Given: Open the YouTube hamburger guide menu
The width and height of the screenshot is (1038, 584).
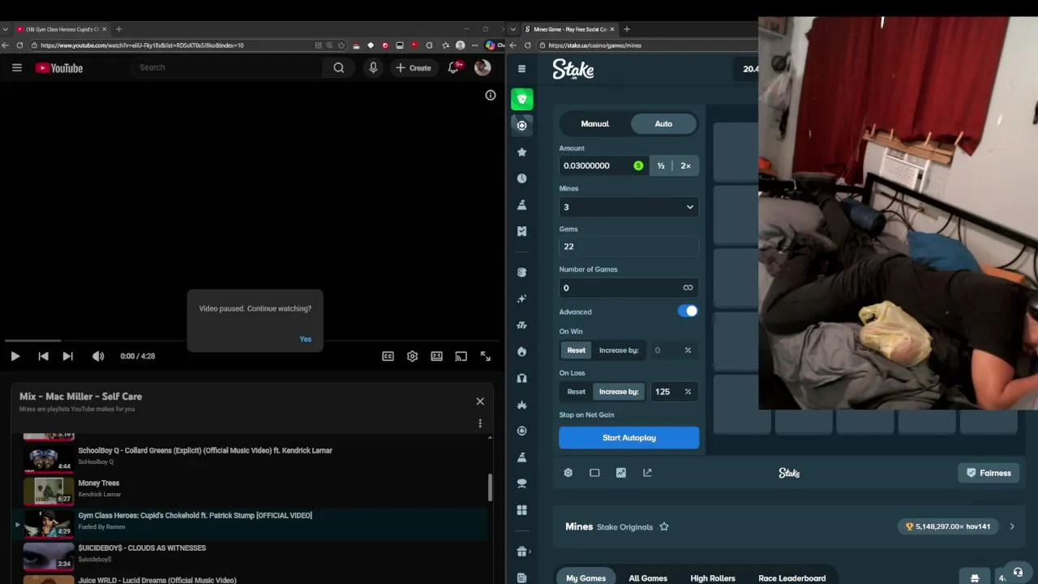Looking at the screenshot, I should [x=17, y=68].
